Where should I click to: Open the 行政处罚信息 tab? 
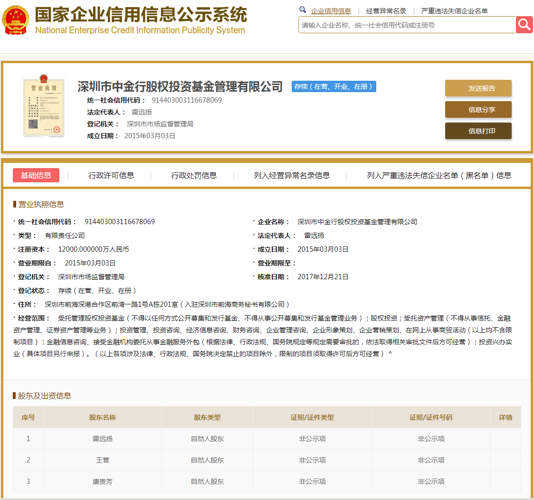[194, 175]
